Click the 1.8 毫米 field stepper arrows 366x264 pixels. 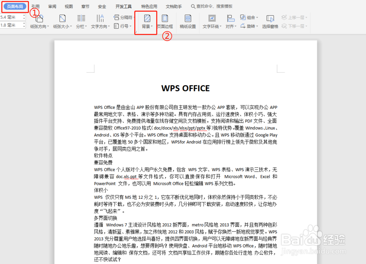pos(24,25)
